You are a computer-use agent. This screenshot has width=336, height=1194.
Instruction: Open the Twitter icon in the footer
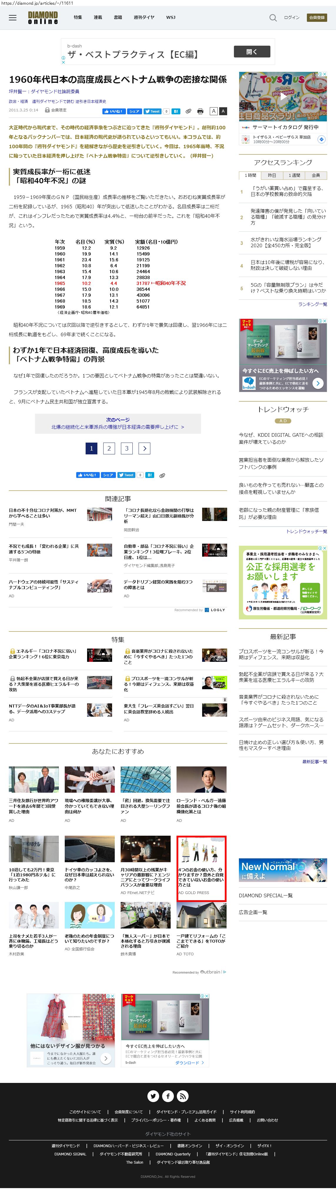tap(153, 1096)
